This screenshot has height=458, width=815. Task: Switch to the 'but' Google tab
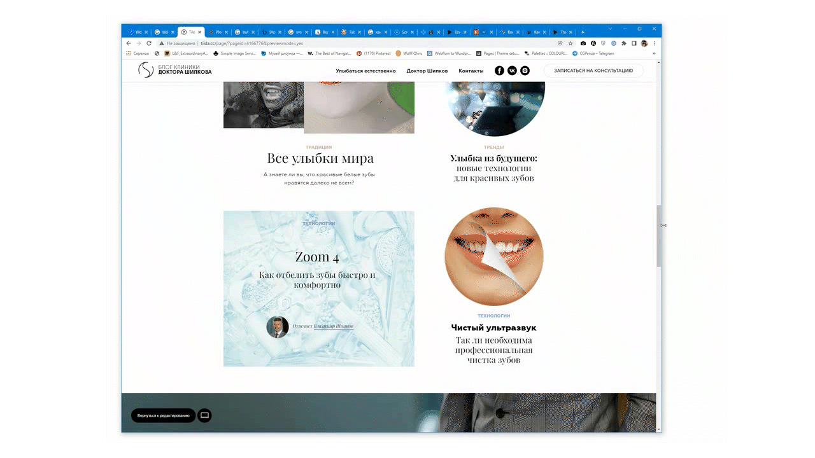244,32
